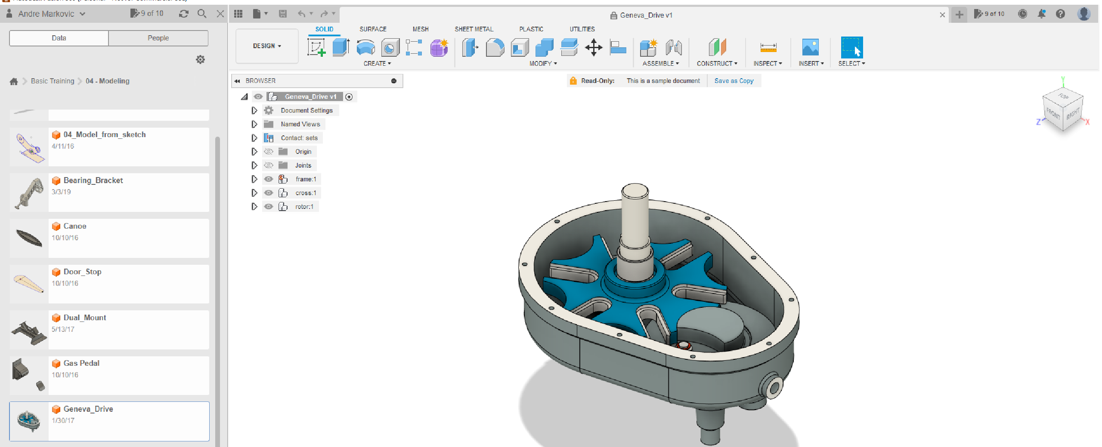
Task: Hide the frame:1 component
Action: pos(269,179)
